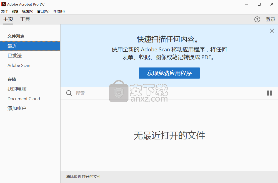Click 清除最近打开的文件 link
Screen dimensions: 278x183
coord(84,177)
